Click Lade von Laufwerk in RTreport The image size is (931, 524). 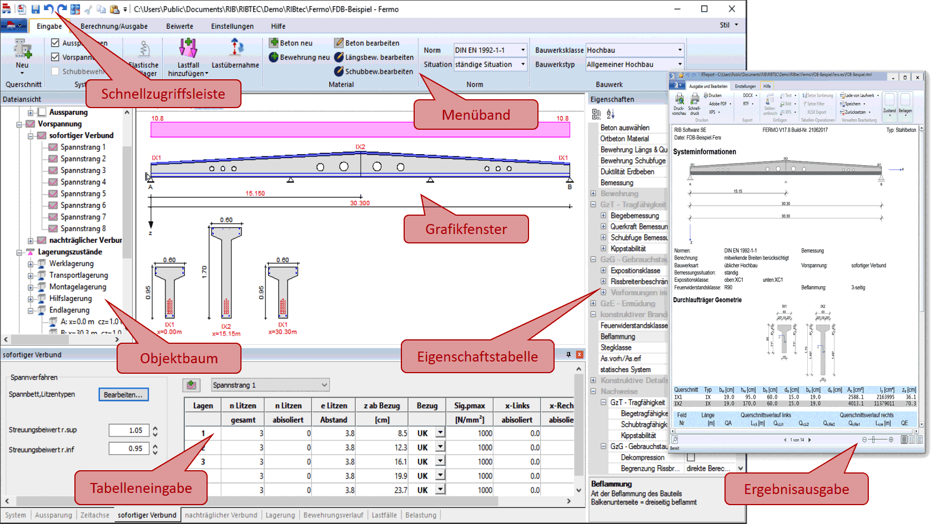point(859,95)
